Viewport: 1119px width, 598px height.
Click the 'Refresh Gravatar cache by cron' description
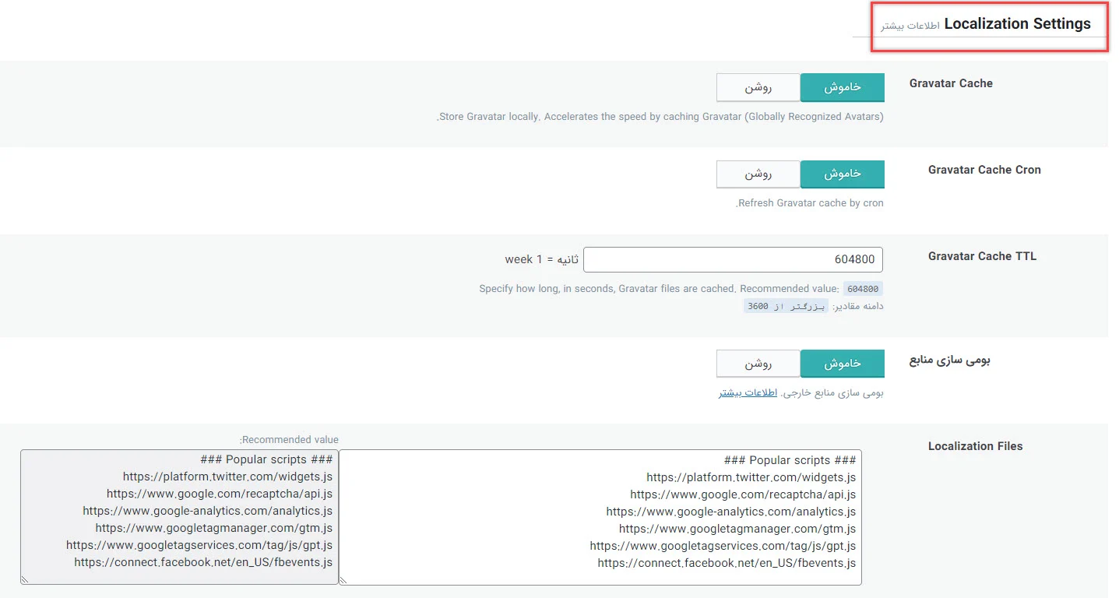pyautogui.click(x=810, y=203)
